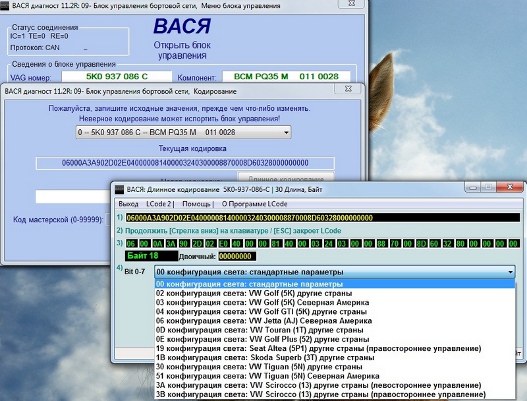Select option 02 VW Golf (5K) другие страны
Viewport: 527px width, 401px height.
(335, 293)
